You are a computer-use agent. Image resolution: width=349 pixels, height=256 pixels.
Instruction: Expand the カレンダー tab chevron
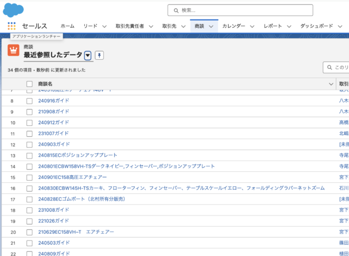coord(252,27)
